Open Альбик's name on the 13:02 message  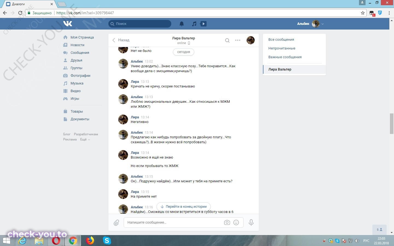[137, 61]
